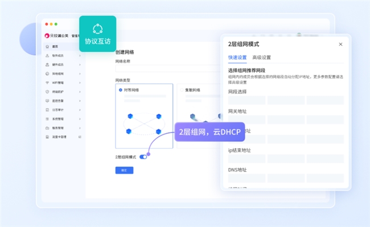Image resolution: width=370 pixels, height=227 pixels.
Task: Select the 异地组网 icon in sidebar
Action: (x=47, y=74)
